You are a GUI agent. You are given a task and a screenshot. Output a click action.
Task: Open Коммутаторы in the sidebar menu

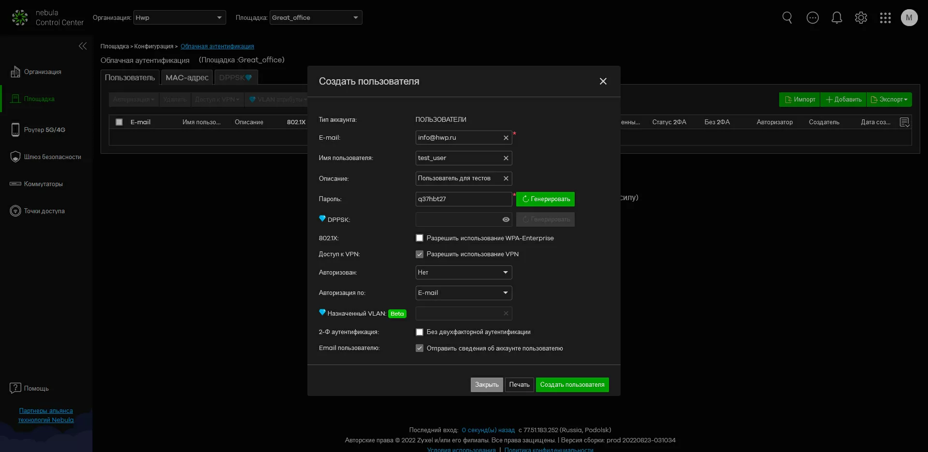[x=43, y=184]
